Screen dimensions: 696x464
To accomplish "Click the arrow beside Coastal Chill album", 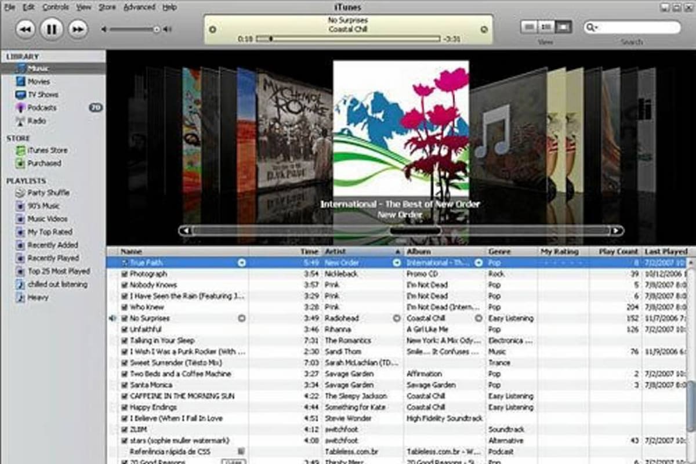I will pyautogui.click(x=478, y=318).
